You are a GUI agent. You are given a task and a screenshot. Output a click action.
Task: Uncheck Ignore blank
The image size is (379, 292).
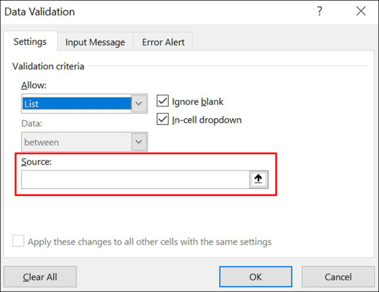tap(163, 101)
